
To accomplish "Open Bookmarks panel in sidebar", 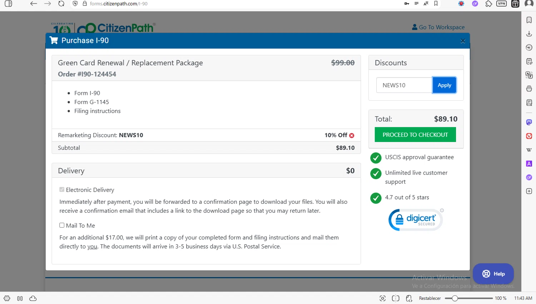I will point(529,20).
